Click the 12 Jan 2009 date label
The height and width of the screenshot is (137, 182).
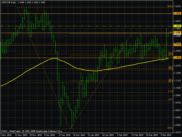[x=93, y=135]
